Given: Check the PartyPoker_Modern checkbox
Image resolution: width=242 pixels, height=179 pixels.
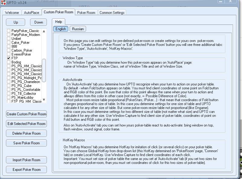Looking at the screenshot, I should [9, 35].
